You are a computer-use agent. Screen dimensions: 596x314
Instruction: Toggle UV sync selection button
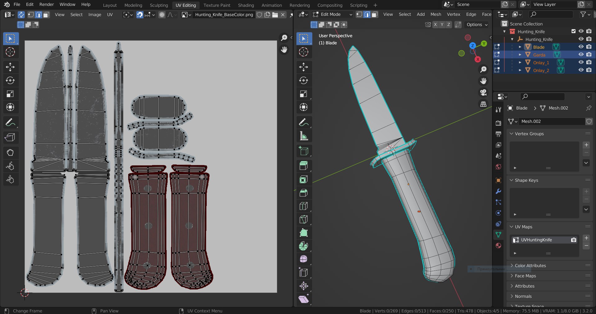(21, 15)
